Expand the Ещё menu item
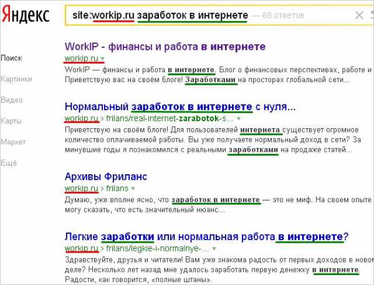The height and width of the screenshot is (285, 374). [x=9, y=163]
